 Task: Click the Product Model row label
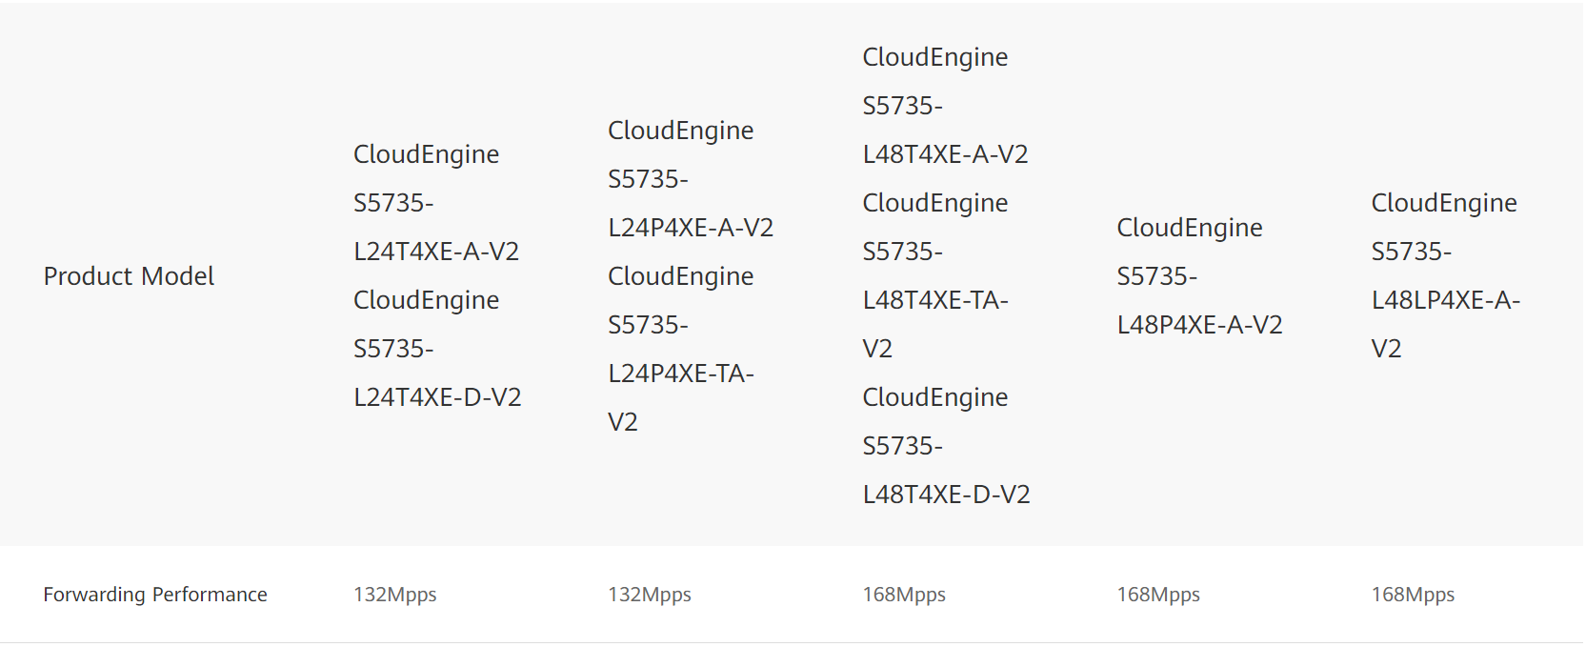(x=129, y=276)
